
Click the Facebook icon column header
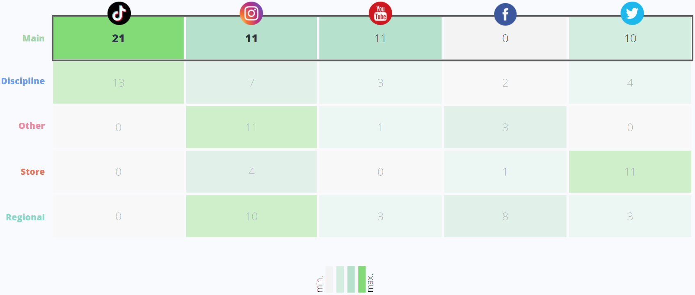[x=505, y=14]
